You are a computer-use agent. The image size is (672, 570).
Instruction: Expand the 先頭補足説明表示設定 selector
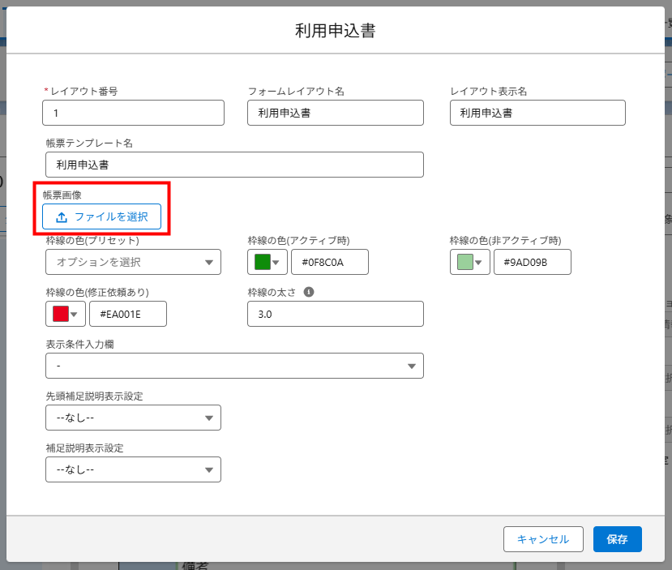coord(133,418)
